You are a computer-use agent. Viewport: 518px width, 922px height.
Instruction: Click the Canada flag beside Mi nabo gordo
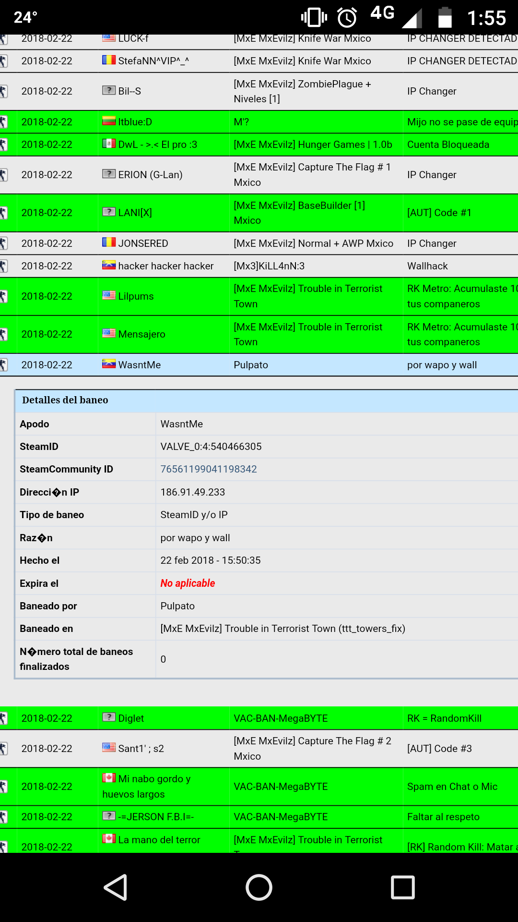(109, 778)
